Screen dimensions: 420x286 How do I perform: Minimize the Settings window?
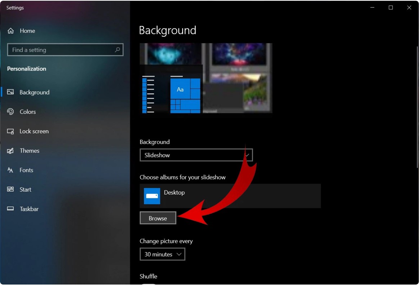(x=372, y=8)
